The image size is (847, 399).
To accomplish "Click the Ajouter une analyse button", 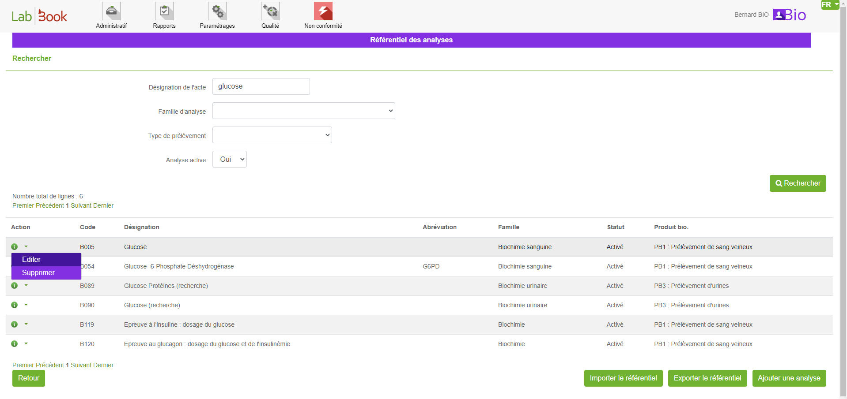I will [789, 378].
